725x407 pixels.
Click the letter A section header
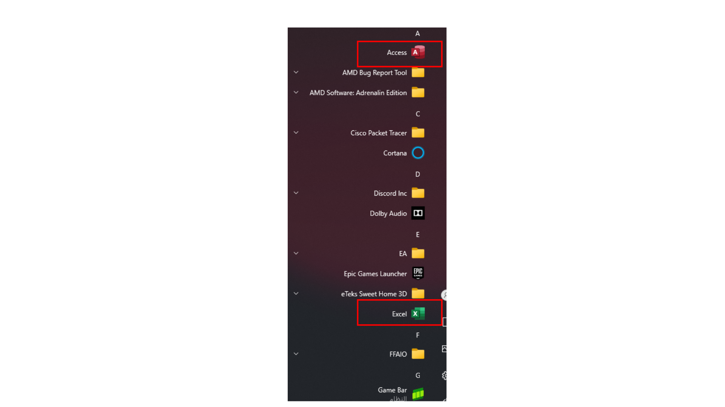(x=418, y=34)
